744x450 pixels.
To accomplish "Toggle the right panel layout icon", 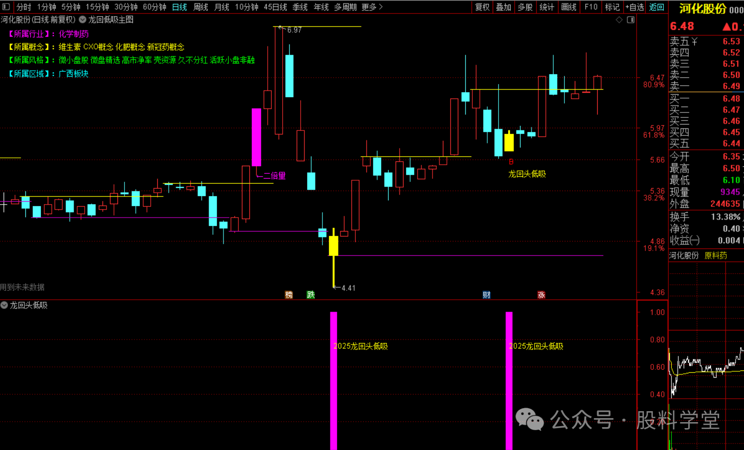I will 631,20.
